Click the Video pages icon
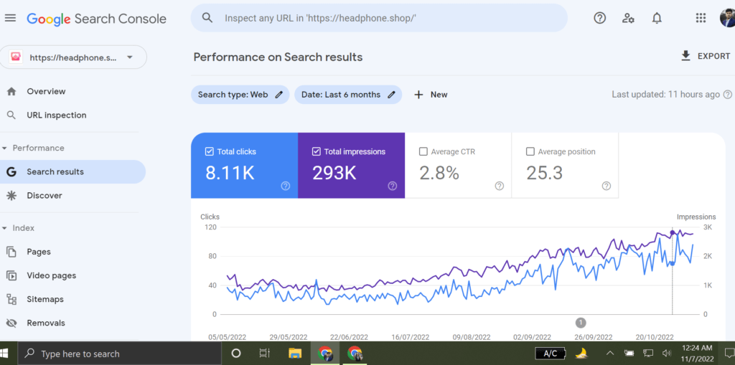 [11, 275]
